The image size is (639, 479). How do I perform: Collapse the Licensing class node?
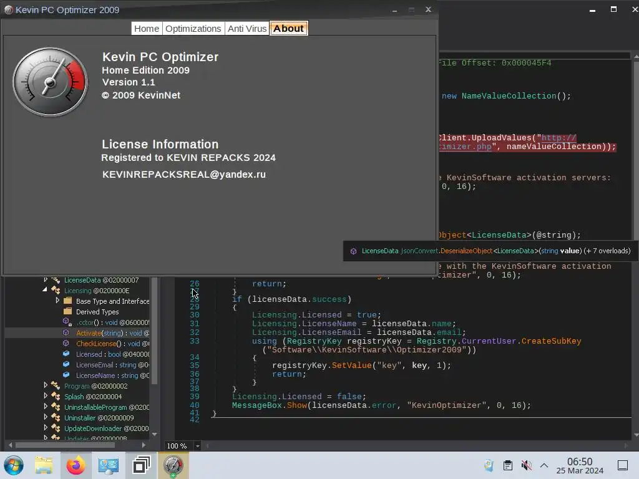click(45, 289)
